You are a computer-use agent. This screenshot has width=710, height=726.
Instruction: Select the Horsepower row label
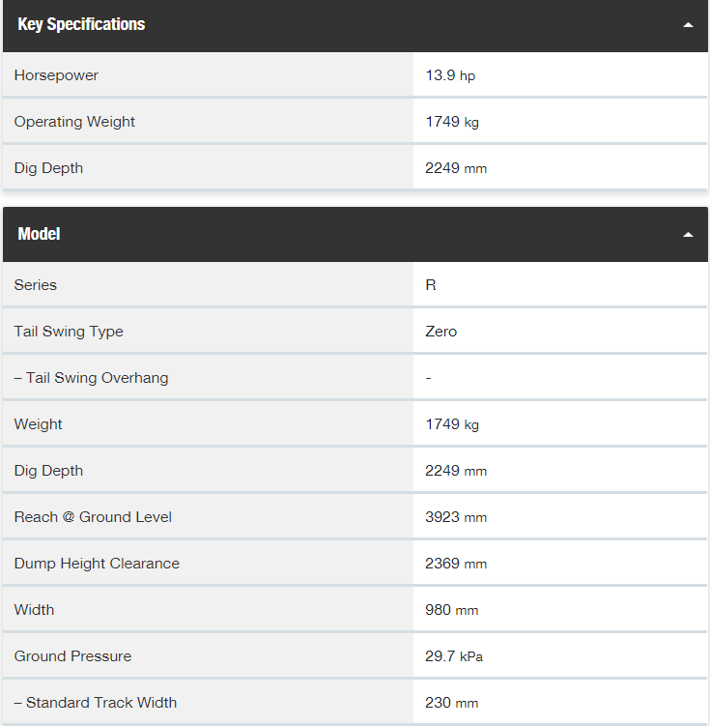point(56,75)
